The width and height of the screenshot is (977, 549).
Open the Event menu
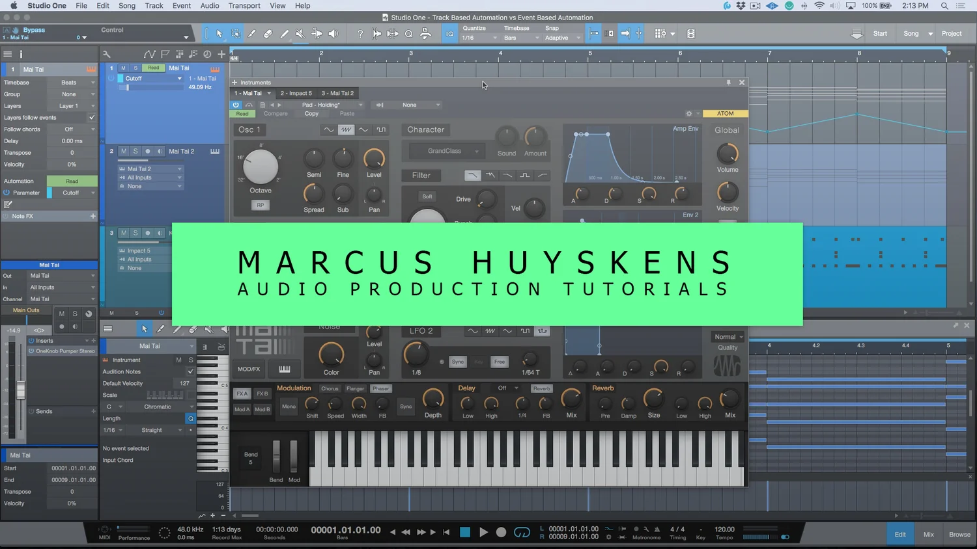(x=182, y=6)
